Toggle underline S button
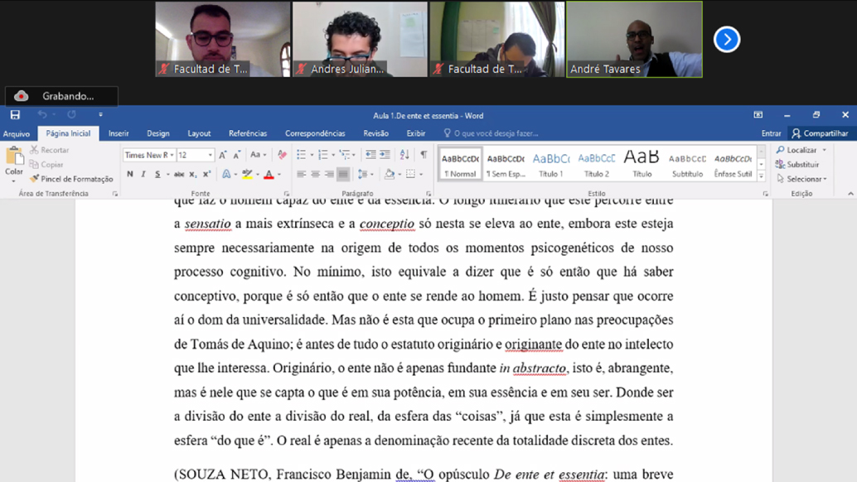This screenshot has width=857, height=482. coord(157,174)
